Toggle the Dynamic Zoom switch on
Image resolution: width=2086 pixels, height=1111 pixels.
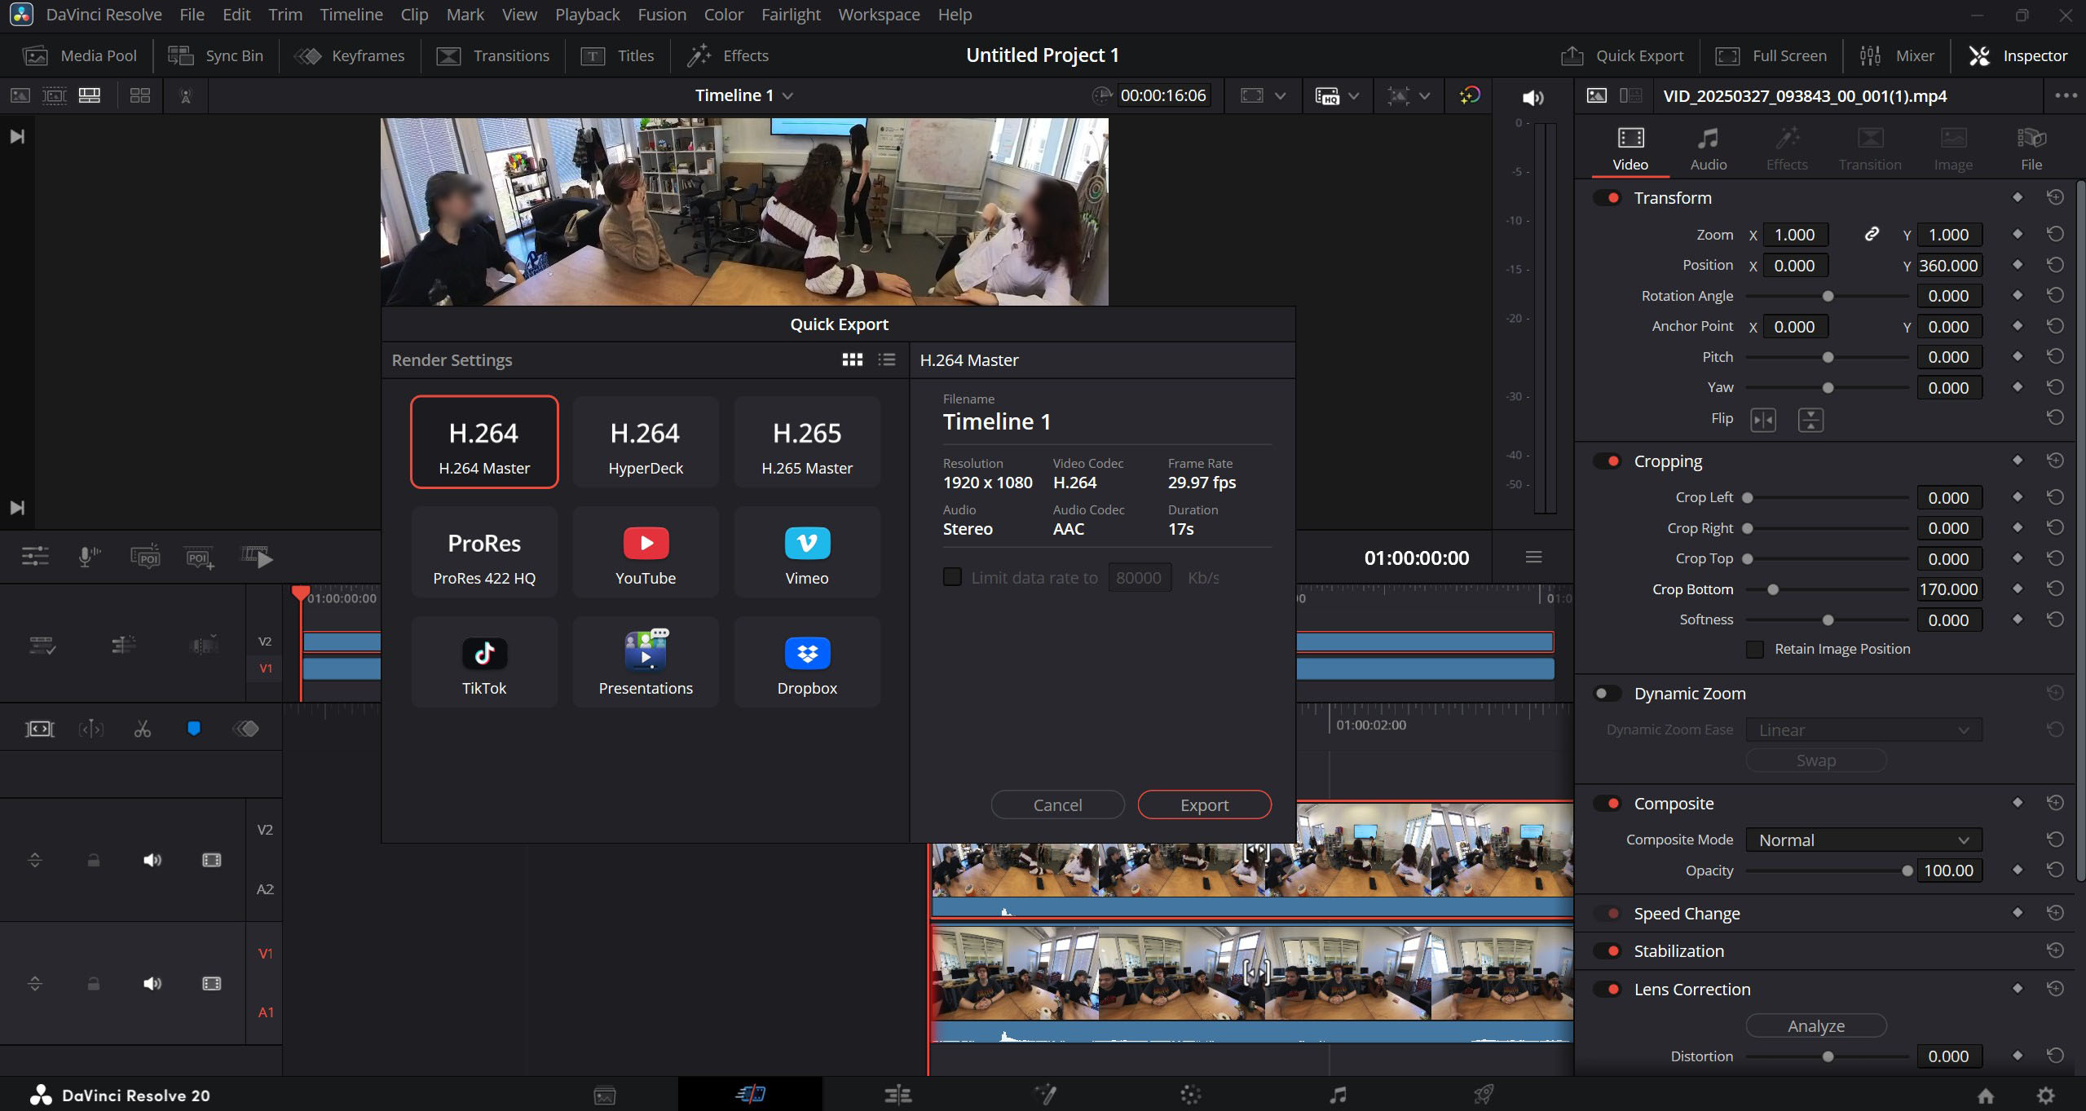click(x=1607, y=694)
